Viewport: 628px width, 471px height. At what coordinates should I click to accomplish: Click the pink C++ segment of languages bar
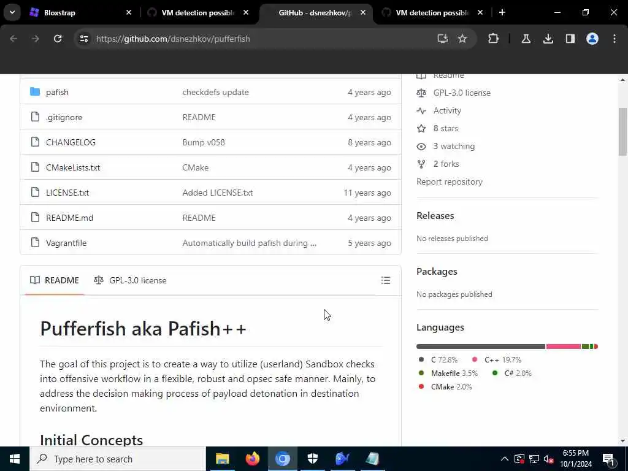pyautogui.click(x=564, y=347)
